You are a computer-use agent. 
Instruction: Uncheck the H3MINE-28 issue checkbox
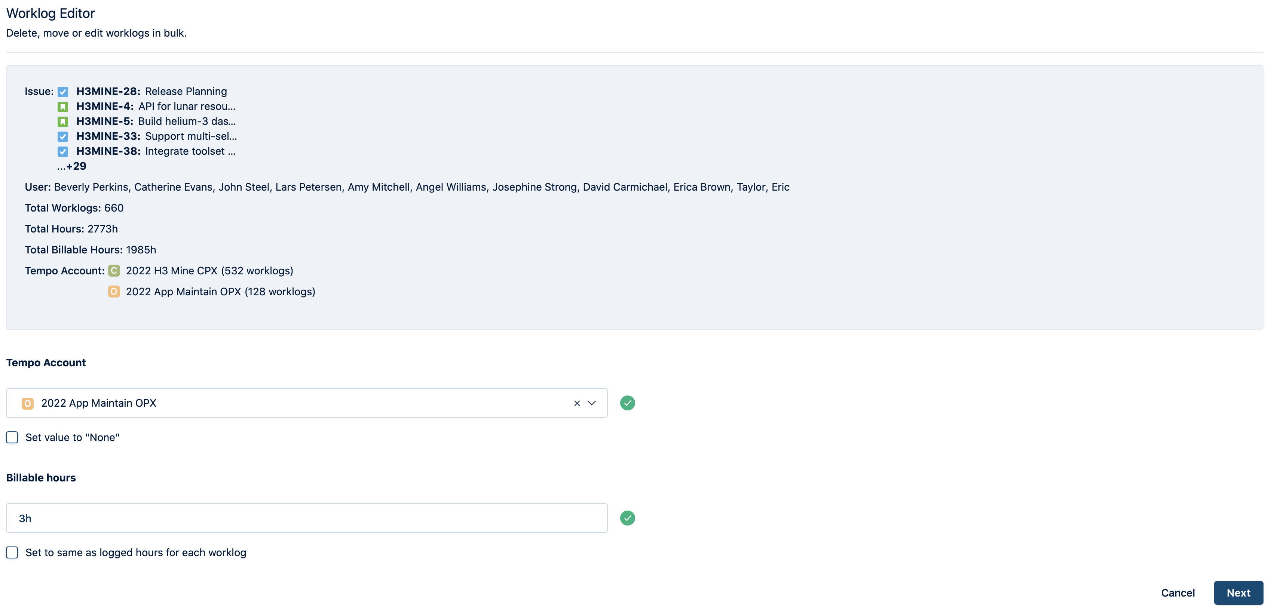click(63, 92)
